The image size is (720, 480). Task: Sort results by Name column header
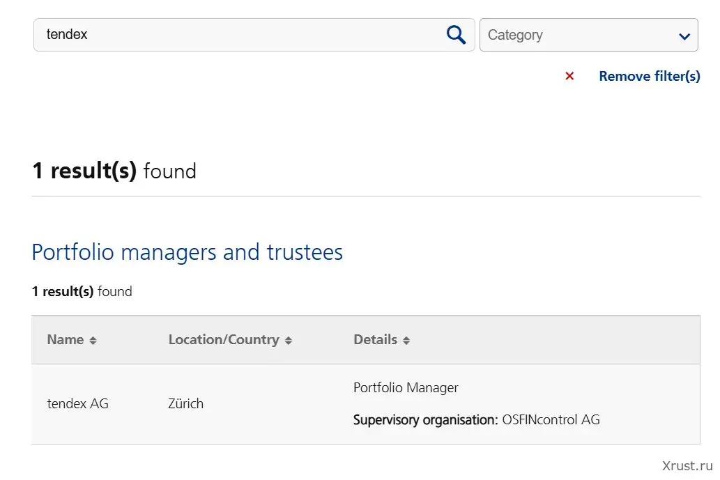66,340
